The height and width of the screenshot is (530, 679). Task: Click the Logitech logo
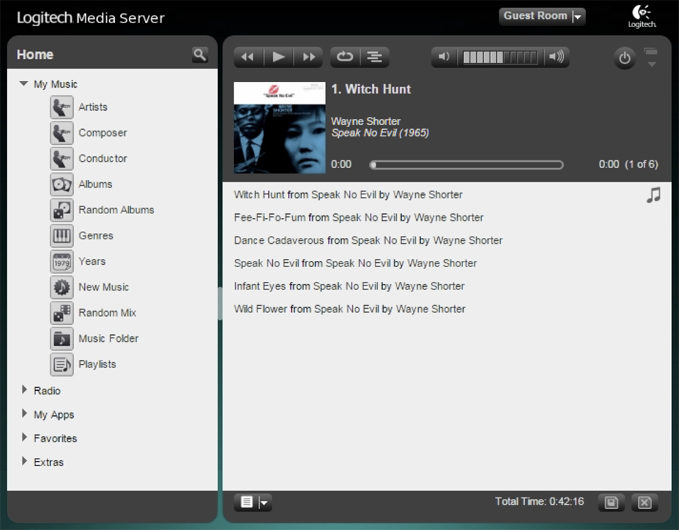642,16
